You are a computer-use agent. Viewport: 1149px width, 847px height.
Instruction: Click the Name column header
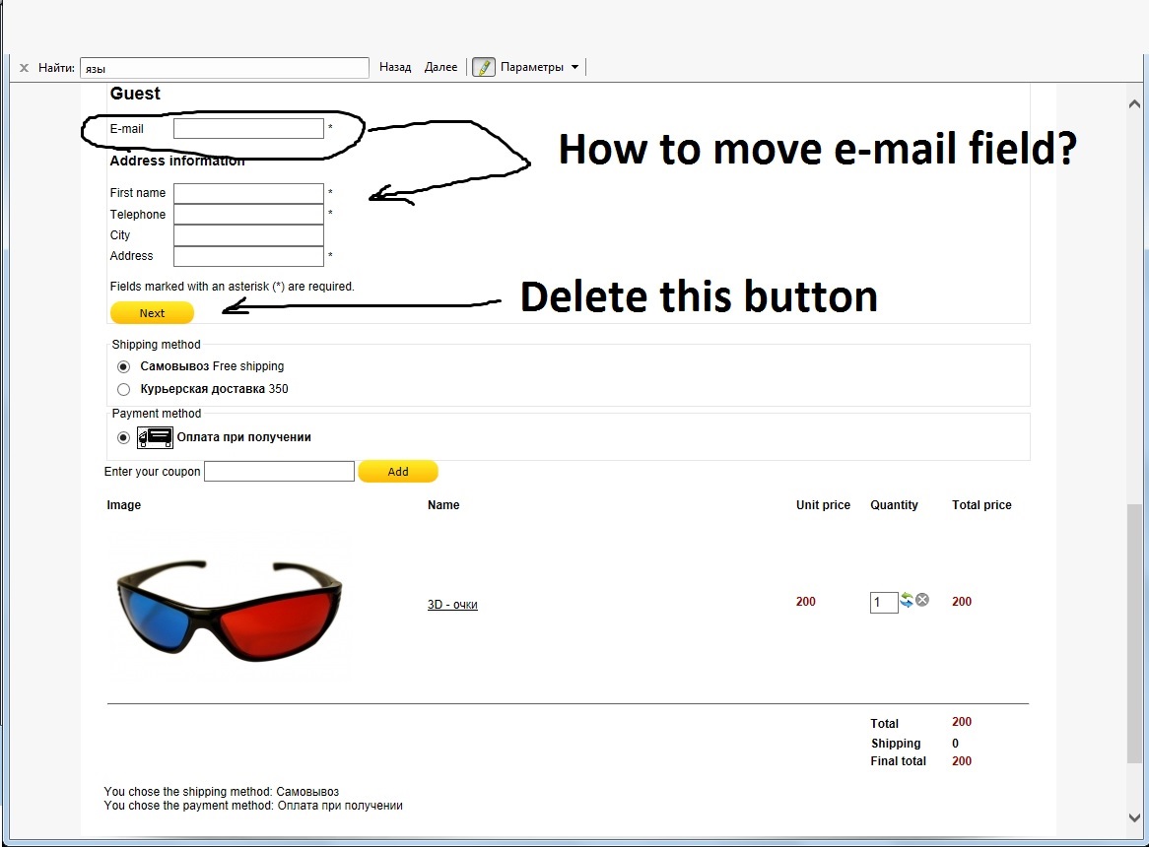click(443, 505)
